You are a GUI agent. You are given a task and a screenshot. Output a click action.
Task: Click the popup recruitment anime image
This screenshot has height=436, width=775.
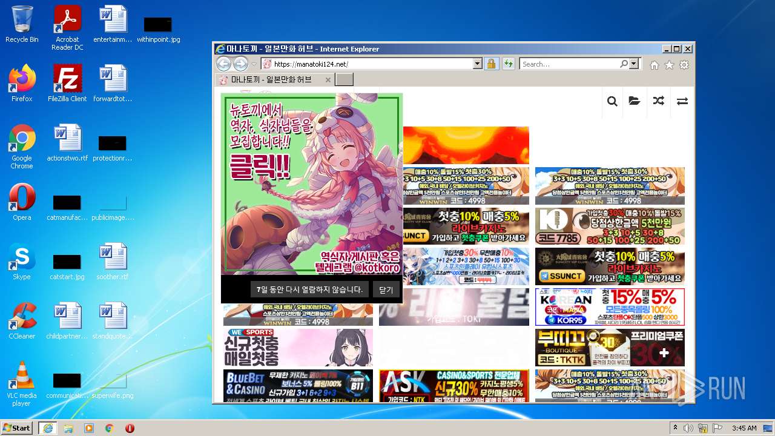pyautogui.click(x=312, y=184)
